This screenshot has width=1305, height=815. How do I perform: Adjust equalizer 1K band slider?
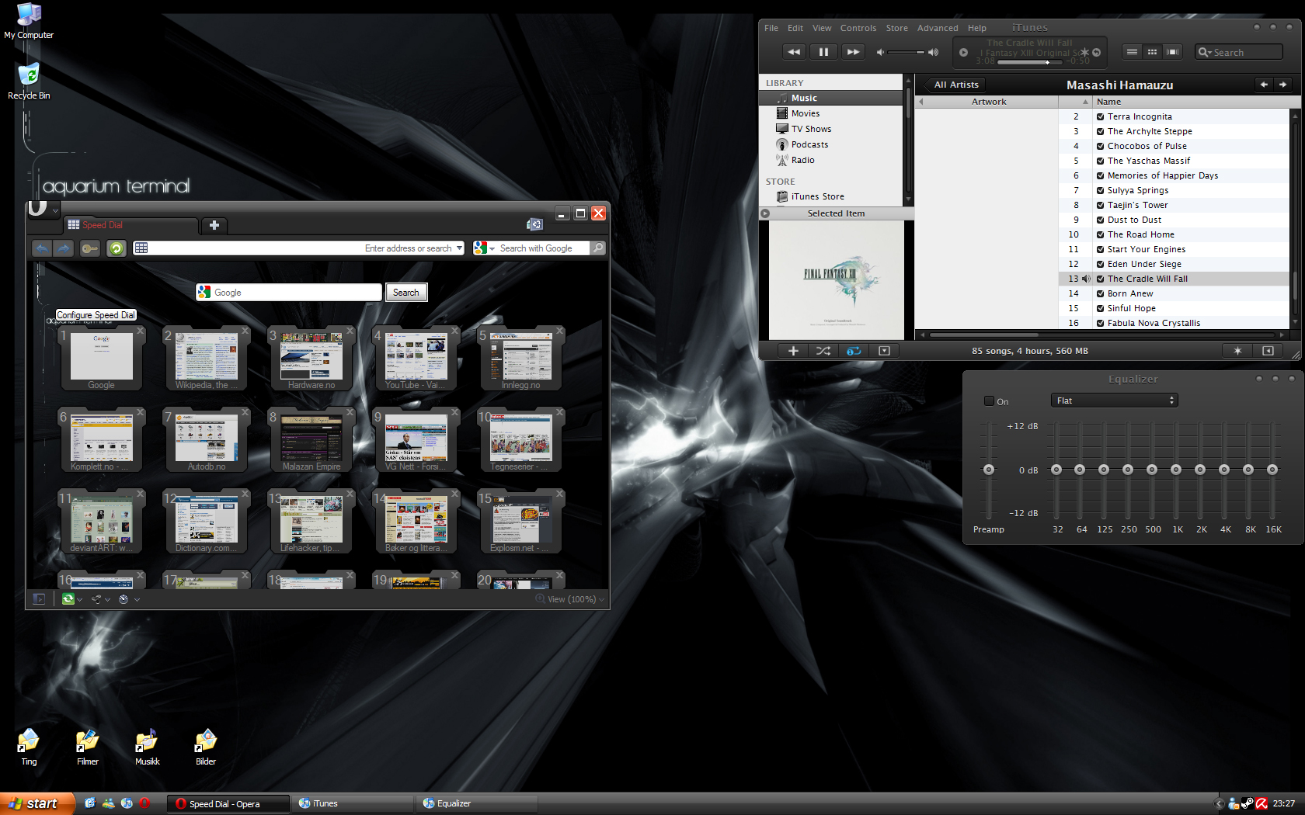[x=1176, y=470]
